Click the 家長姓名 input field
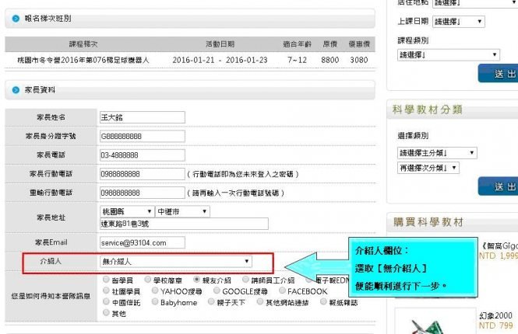518x334 pixels. pos(142,117)
